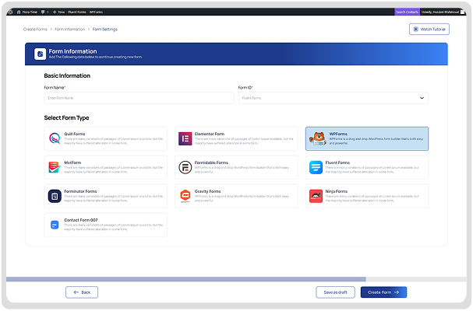Click the Back button
This screenshot has width=473, height=311.
[x=82, y=292]
